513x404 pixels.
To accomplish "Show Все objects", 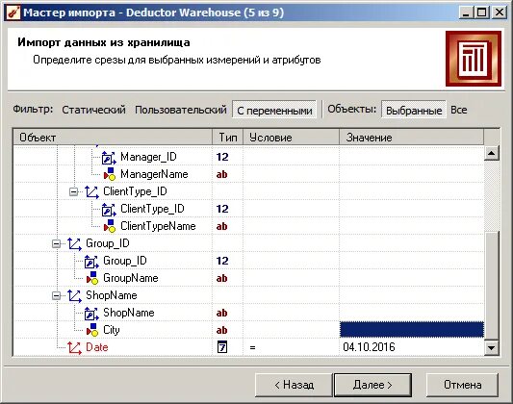I will [459, 110].
